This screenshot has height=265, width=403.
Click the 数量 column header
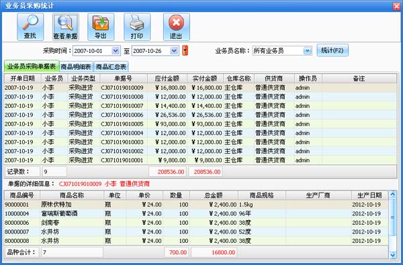tap(176, 195)
